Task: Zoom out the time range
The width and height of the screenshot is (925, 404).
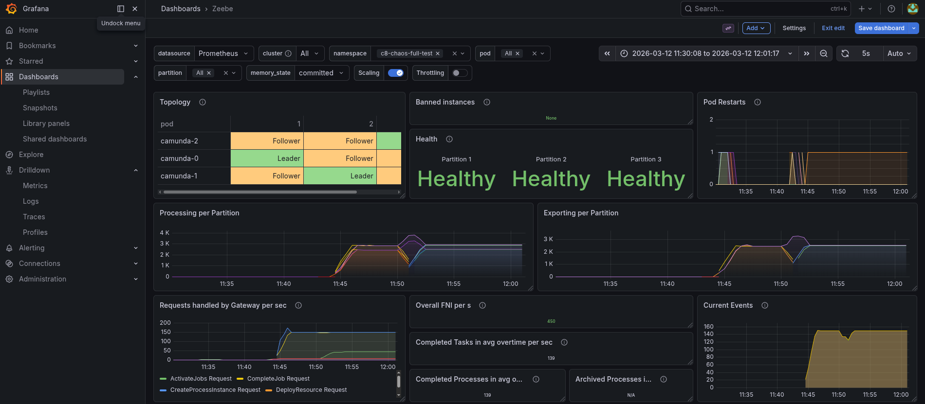Action: coord(824,53)
